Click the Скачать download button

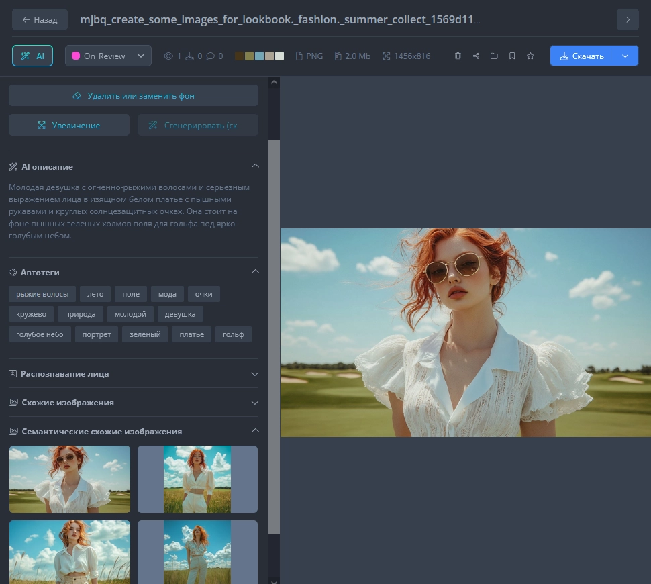click(581, 56)
